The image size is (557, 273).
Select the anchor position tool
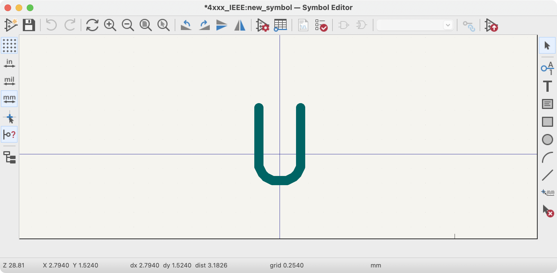(547, 192)
